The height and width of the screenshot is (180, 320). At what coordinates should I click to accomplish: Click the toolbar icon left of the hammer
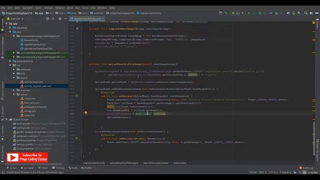(220, 13)
